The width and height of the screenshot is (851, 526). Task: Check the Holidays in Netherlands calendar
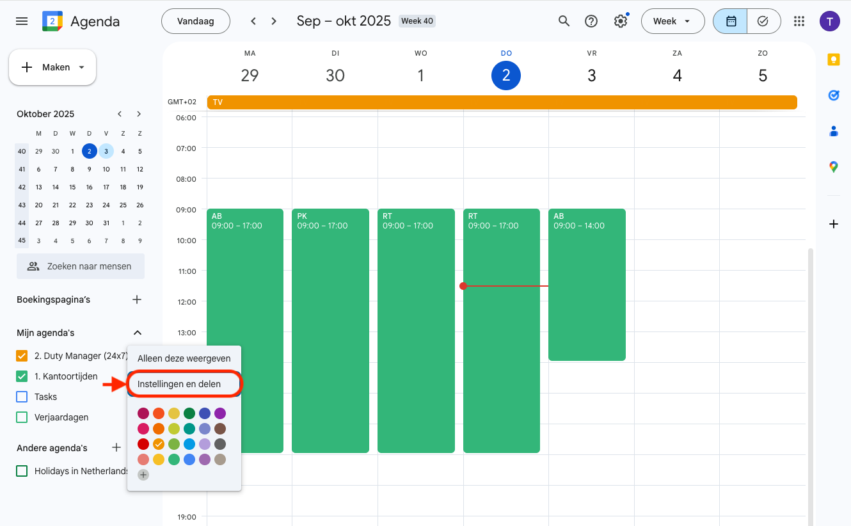[22, 471]
